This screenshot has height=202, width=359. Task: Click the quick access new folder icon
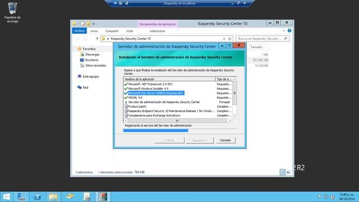click(x=89, y=24)
